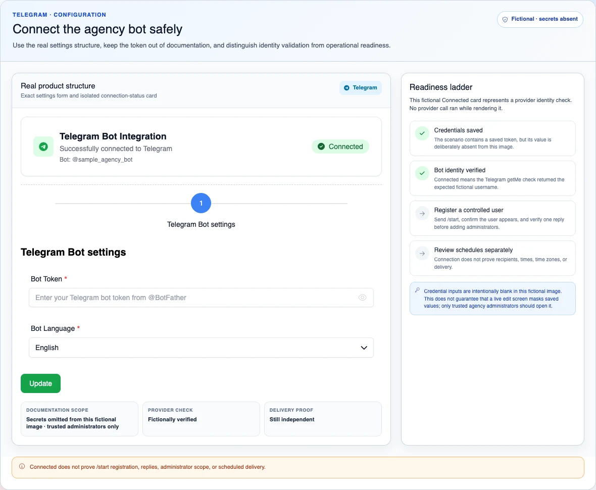Select the Credentials saved ladder card
596x490 pixels.
492,138
